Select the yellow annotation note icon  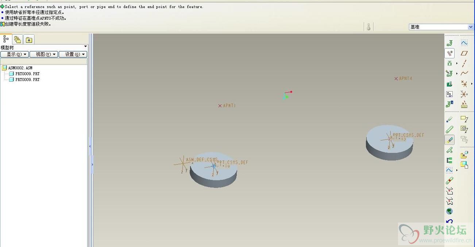point(464,119)
